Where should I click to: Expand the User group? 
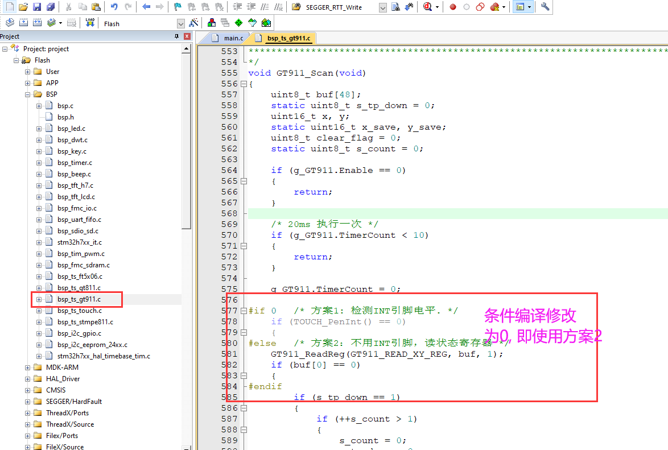[28, 72]
